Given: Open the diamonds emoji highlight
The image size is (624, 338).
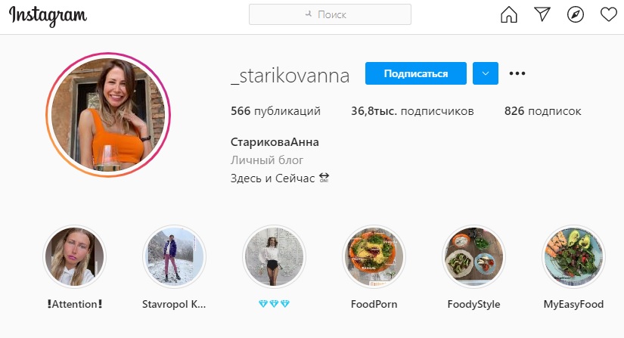Looking at the screenshot, I should pyautogui.click(x=275, y=257).
